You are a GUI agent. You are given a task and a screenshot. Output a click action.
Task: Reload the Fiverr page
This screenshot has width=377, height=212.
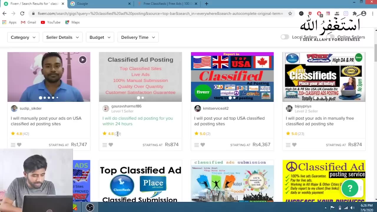point(22,14)
